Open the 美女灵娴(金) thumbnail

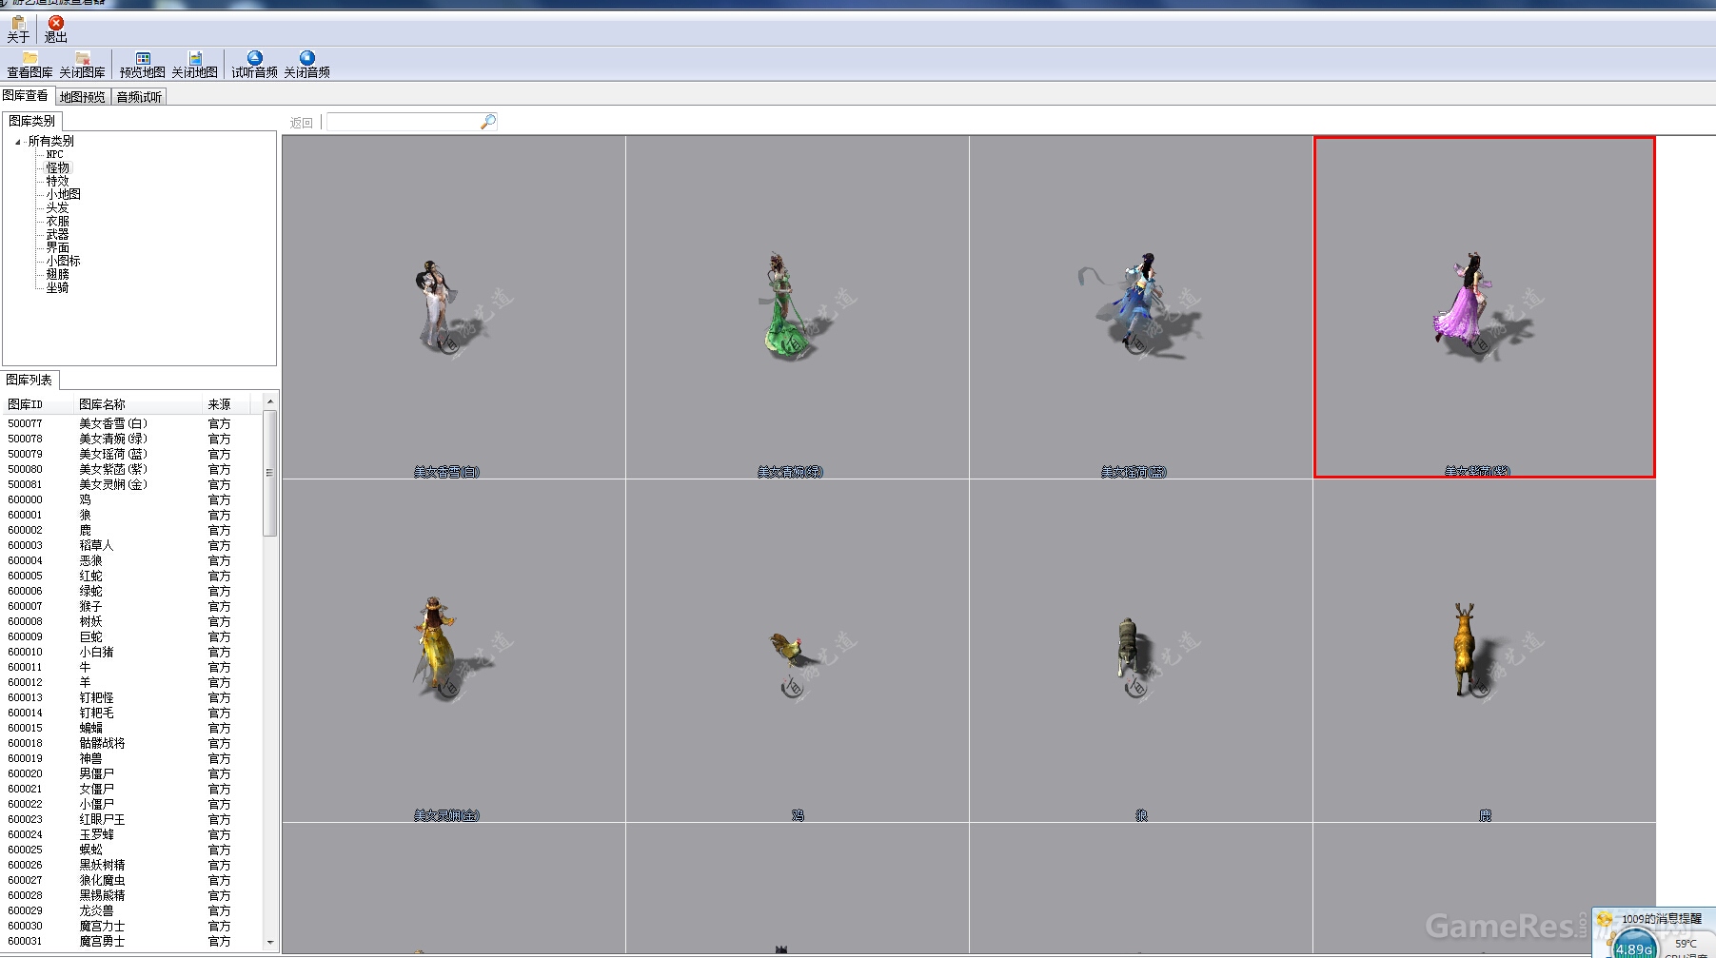tap(454, 651)
